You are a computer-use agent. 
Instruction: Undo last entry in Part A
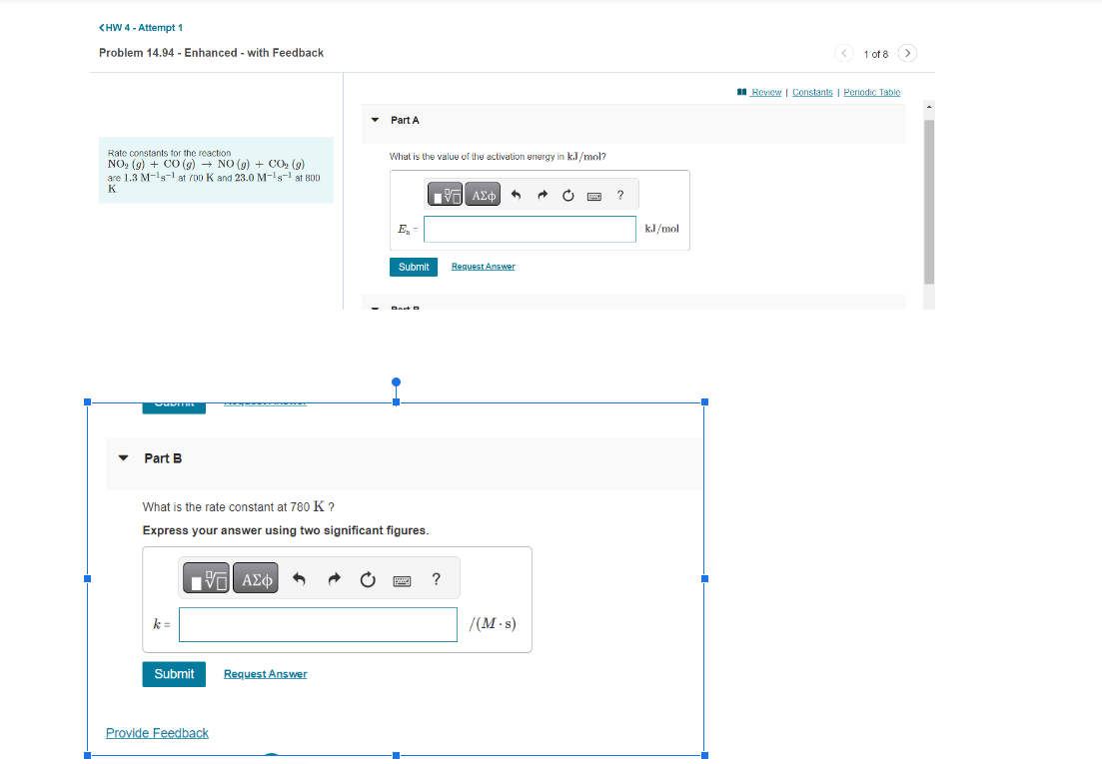(516, 195)
